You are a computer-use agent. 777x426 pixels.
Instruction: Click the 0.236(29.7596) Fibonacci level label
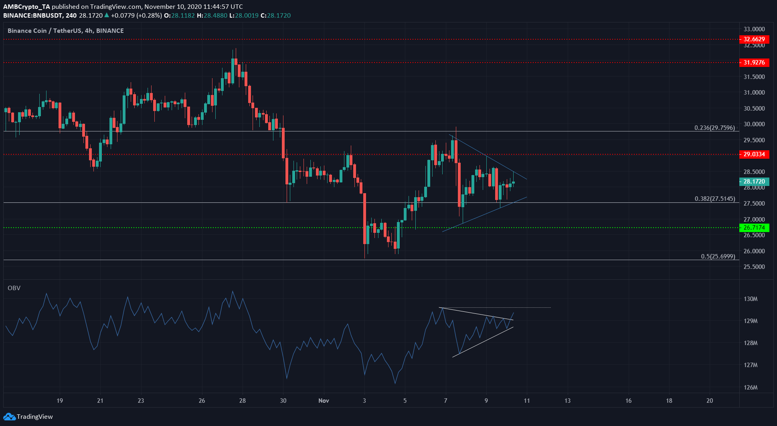715,128
